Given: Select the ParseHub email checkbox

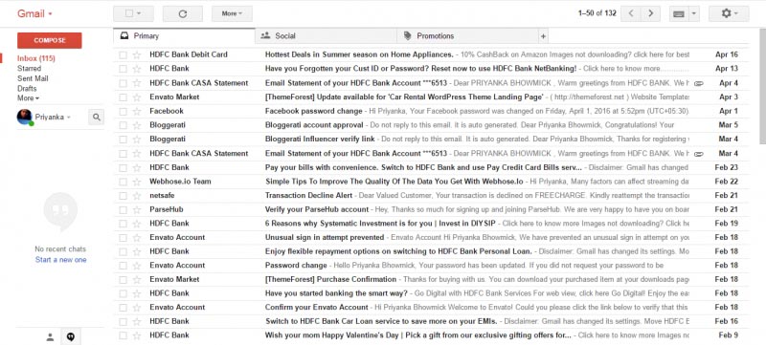Looking at the screenshot, I should (x=123, y=209).
